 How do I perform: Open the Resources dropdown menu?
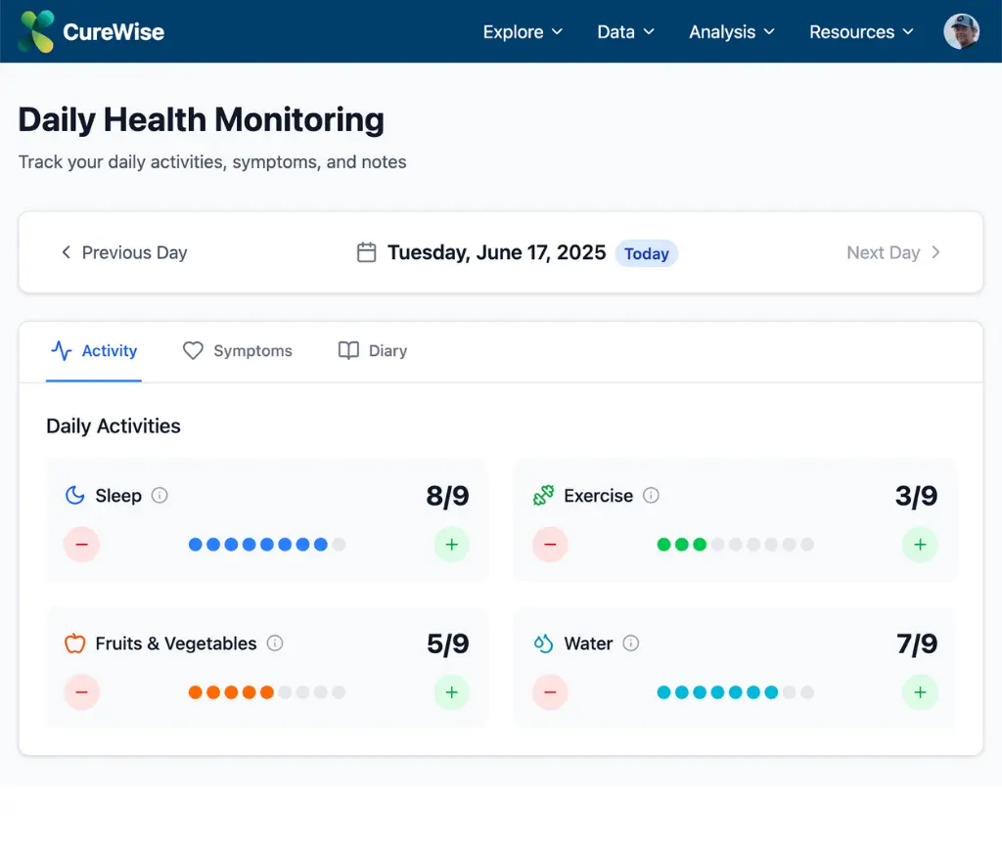pos(861,31)
